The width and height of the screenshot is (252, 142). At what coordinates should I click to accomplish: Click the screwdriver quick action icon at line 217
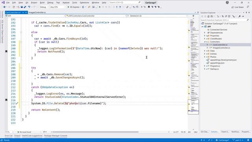17,103
